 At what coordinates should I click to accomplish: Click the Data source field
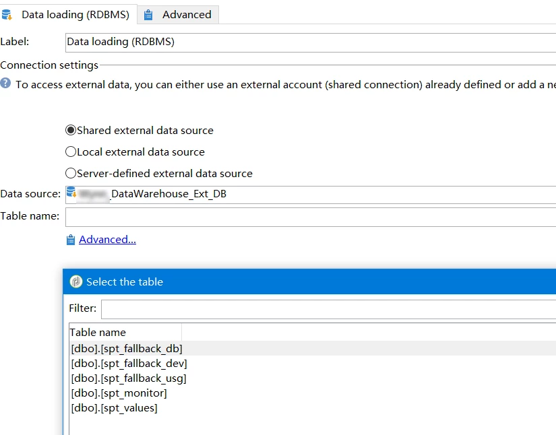point(311,195)
